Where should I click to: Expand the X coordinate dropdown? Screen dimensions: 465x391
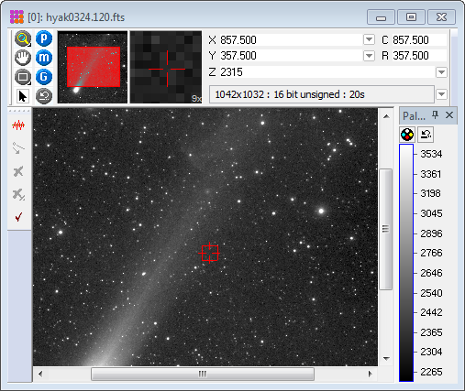click(369, 39)
